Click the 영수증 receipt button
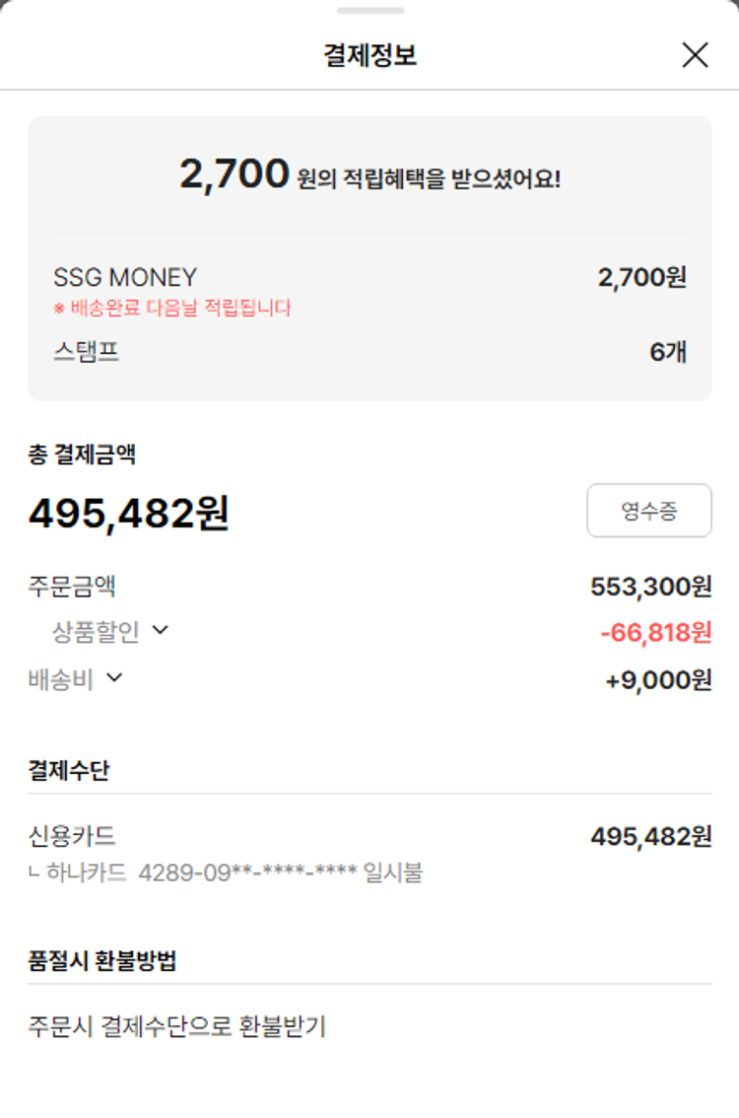This screenshot has width=739, height=1118. [x=648, y=511]
